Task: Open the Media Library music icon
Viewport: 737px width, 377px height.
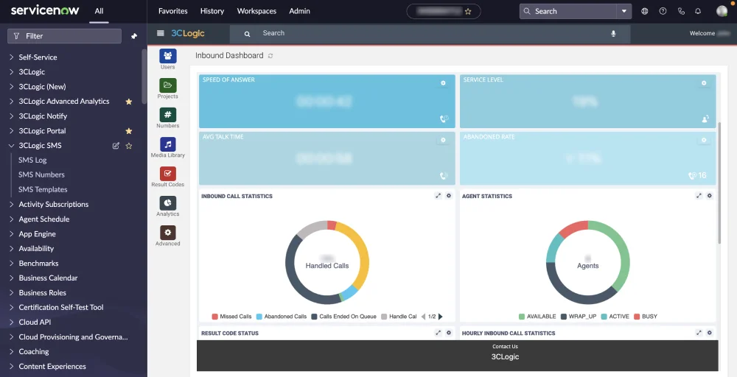Action: pos(168,144)
